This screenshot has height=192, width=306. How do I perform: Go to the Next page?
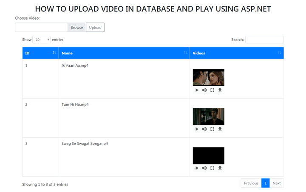[277, 183]
